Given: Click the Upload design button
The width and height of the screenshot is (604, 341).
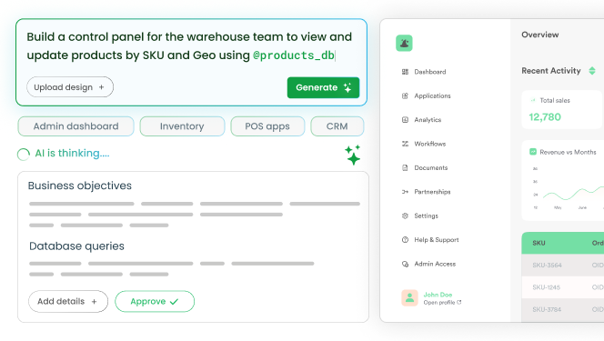Looking at the screenshot, I should (x=70, y=87).
